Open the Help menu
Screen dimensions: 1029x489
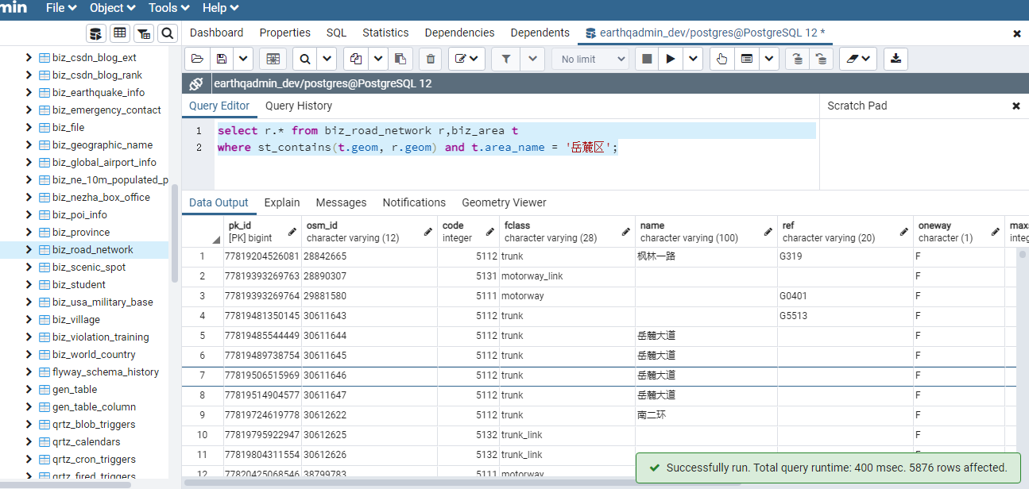220,8
